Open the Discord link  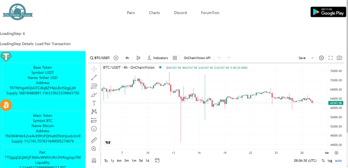180,13
